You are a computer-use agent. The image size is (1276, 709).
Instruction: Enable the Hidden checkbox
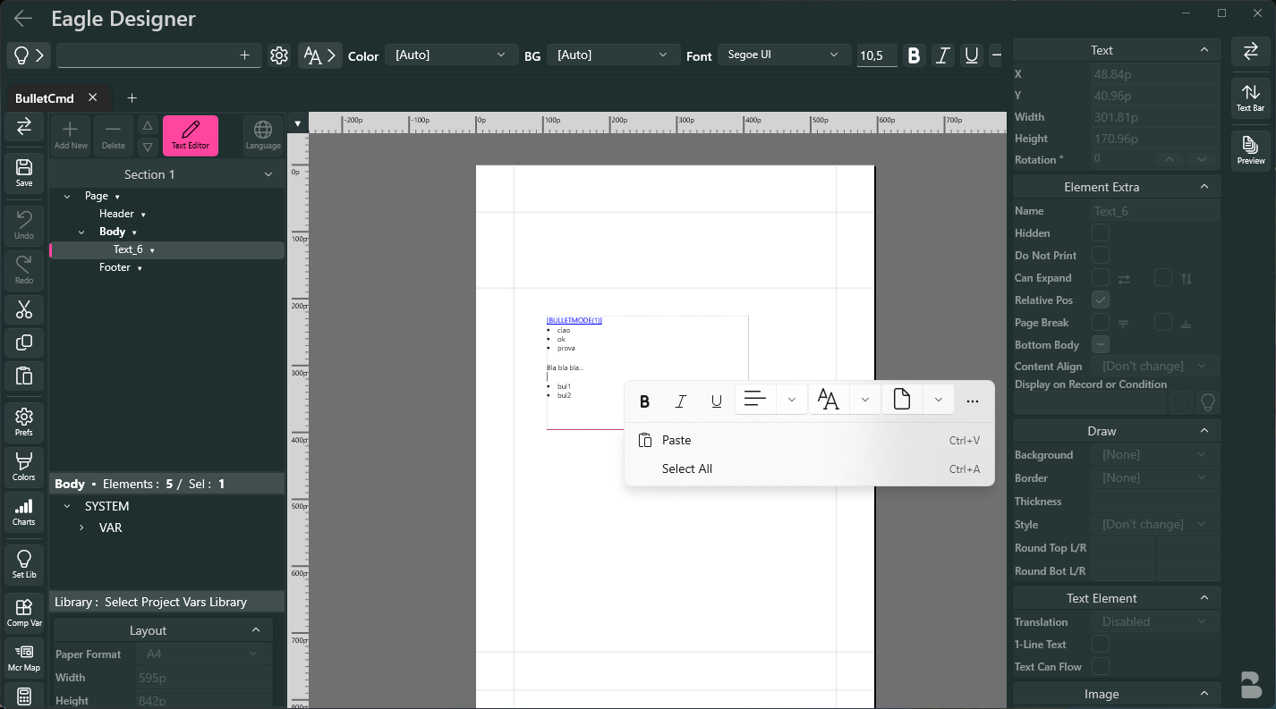[x=1100, y=232]
